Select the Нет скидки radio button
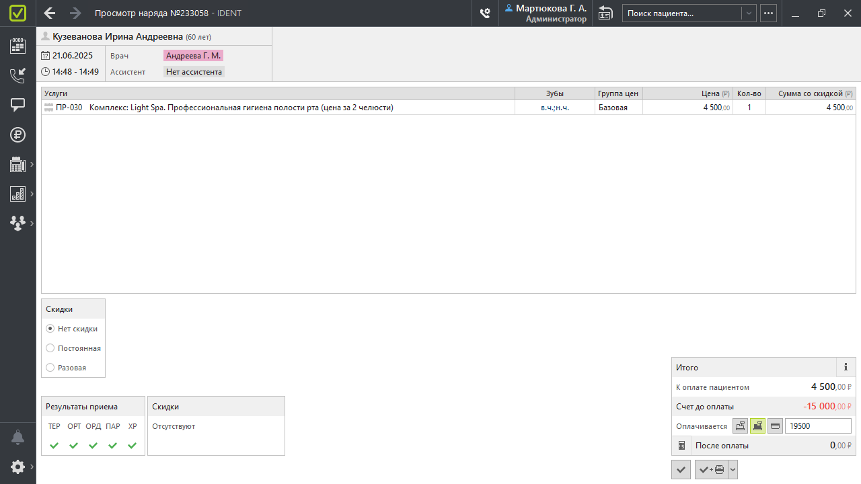This screenshot has height=484, width=861. (50, 329)
